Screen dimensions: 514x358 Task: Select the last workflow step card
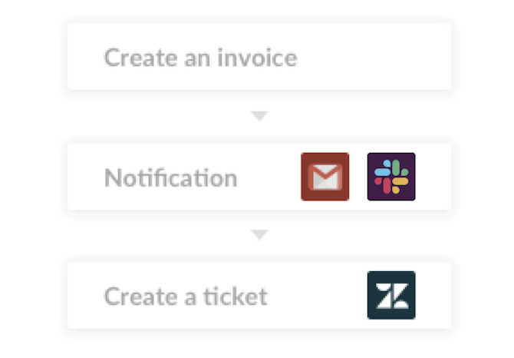click(259, 295)
